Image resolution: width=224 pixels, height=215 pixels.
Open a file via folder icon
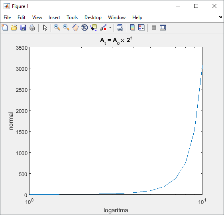[14, 27]
